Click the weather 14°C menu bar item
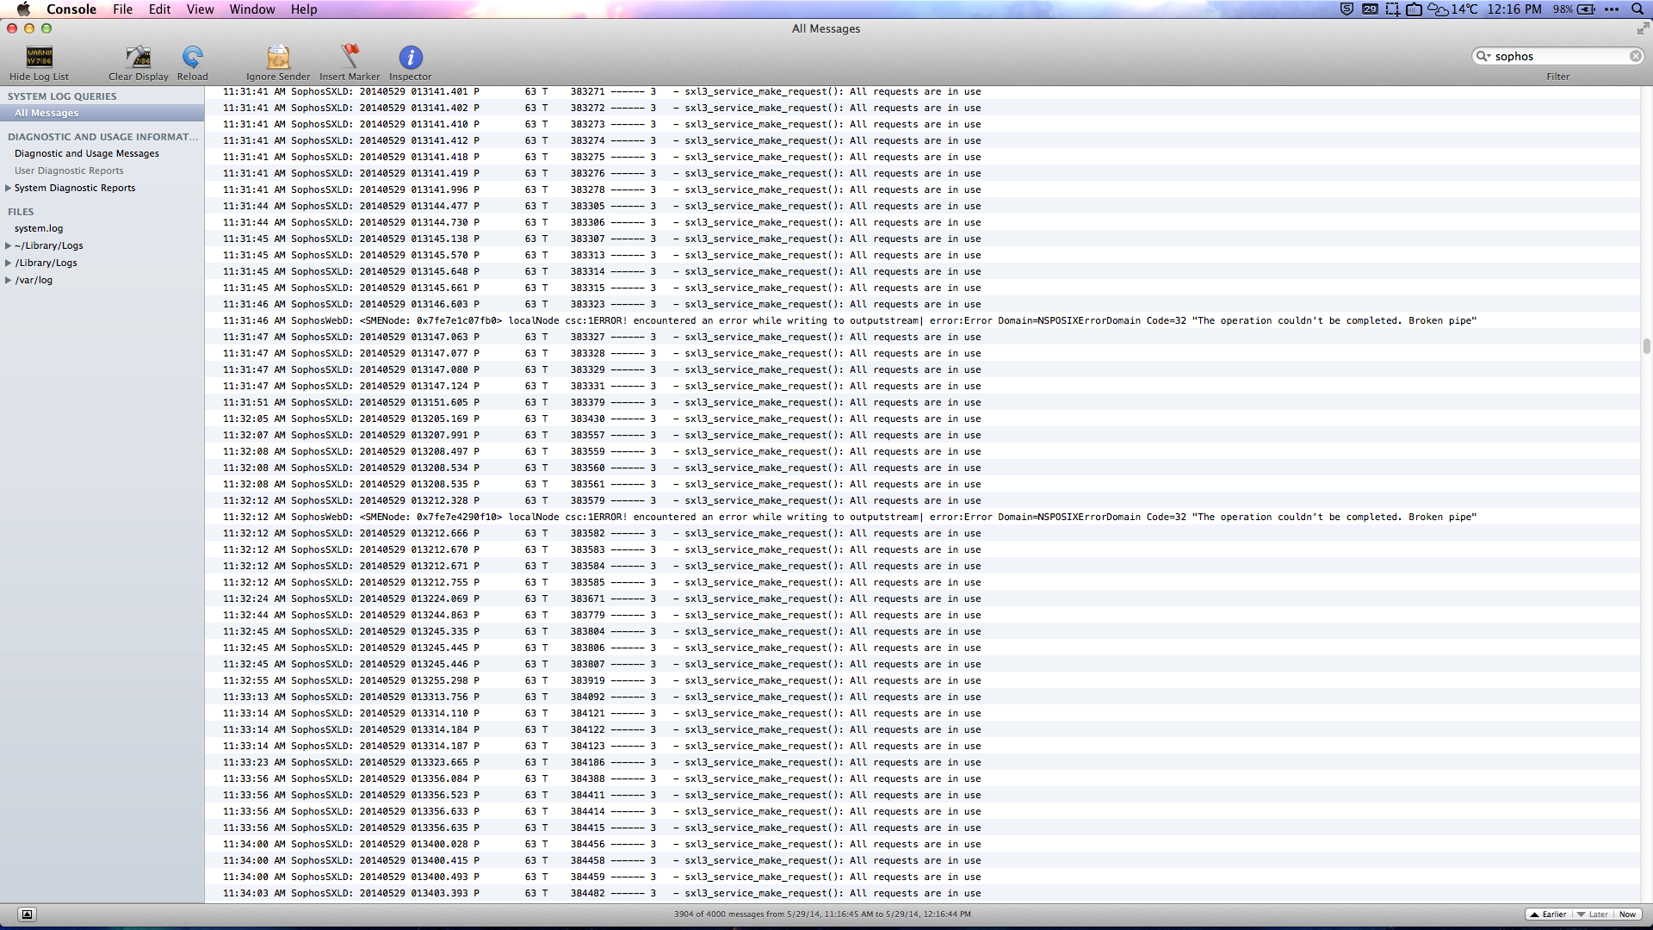Image resolution: width=1653 pixels, height=930 pixels. [x=1452, y=9]
